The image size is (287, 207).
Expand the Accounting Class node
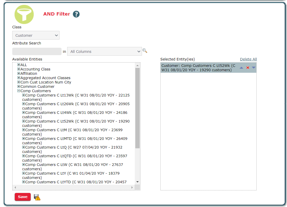[19, 69]
